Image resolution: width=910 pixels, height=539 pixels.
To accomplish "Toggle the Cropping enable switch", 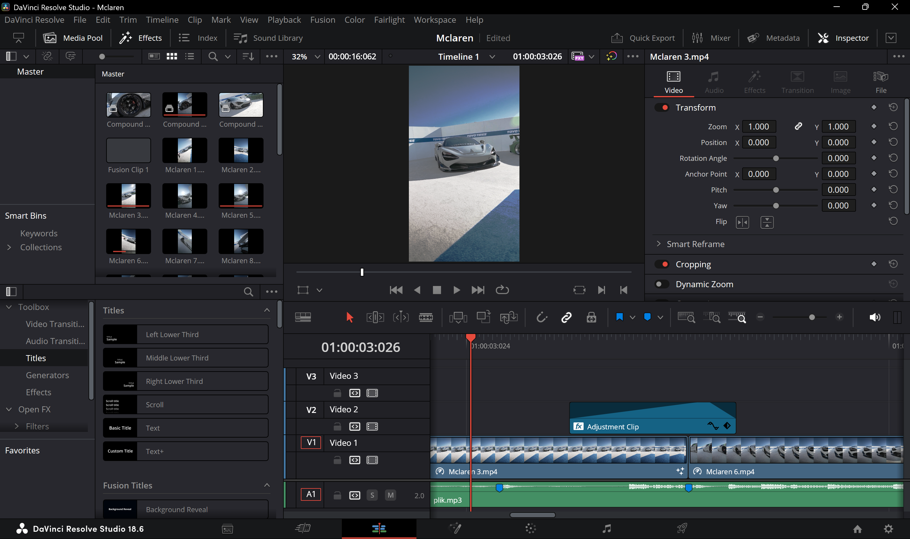I will (662, 264).
